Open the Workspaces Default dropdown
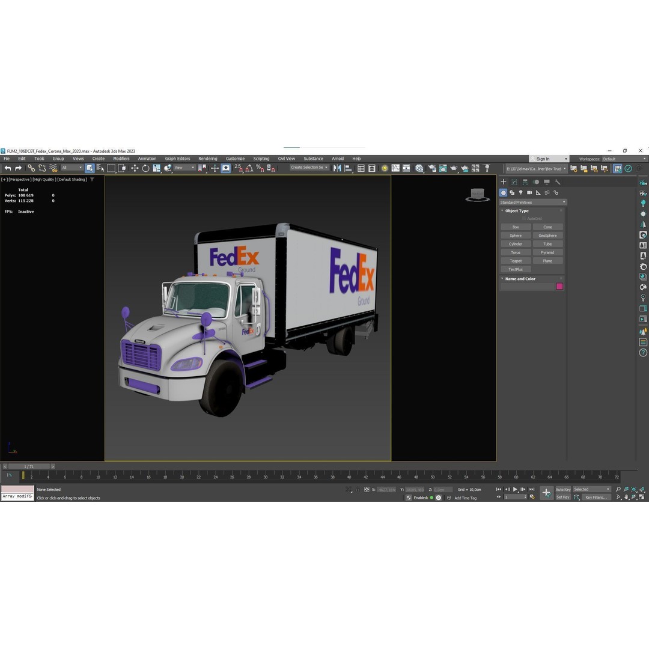Viewport: 649px width, 649px height. point(624,159)
